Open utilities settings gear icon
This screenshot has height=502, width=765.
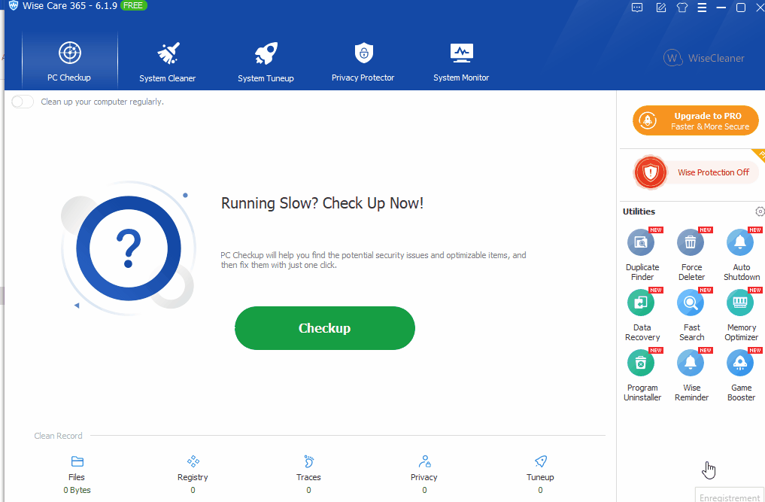(x=760, y=211)
